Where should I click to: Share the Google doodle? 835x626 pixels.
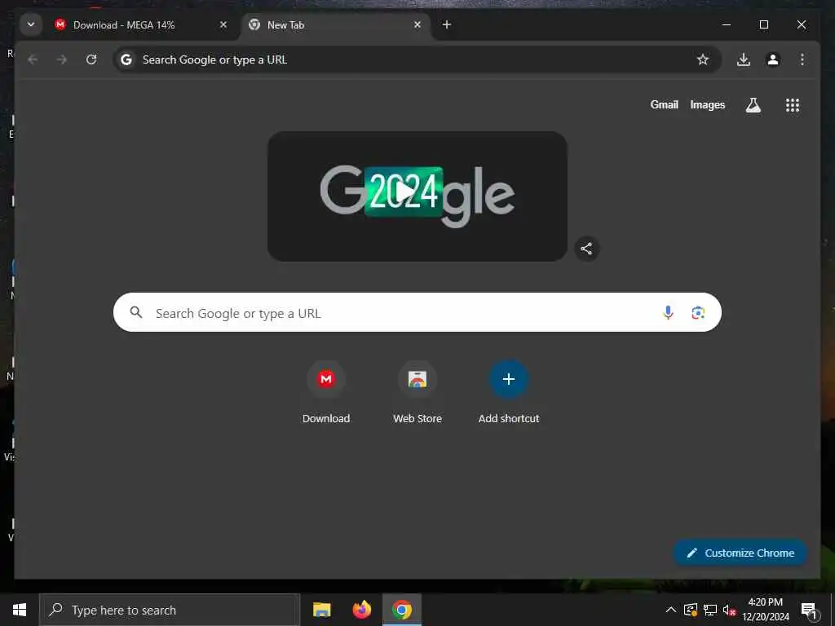coord(586,249)
